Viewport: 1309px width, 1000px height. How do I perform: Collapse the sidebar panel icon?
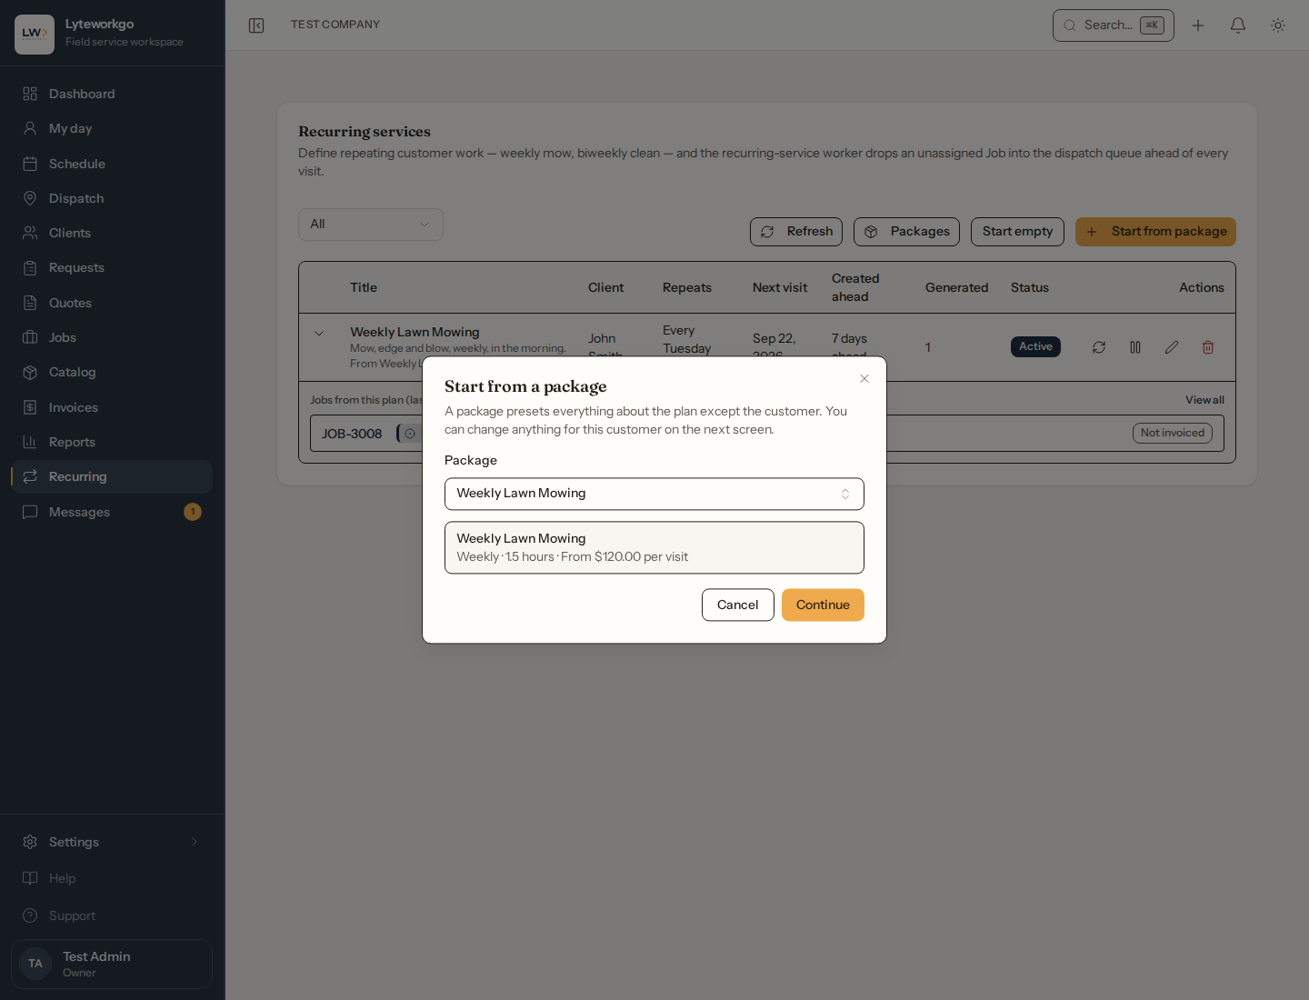click(x=256, y=25)
